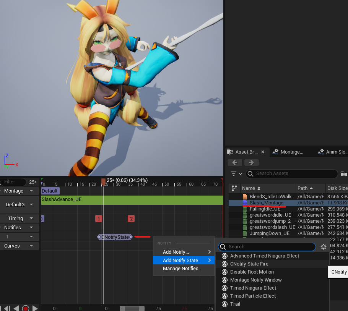Click timing marker 2
348x311 pixels.
pos(131,219)
